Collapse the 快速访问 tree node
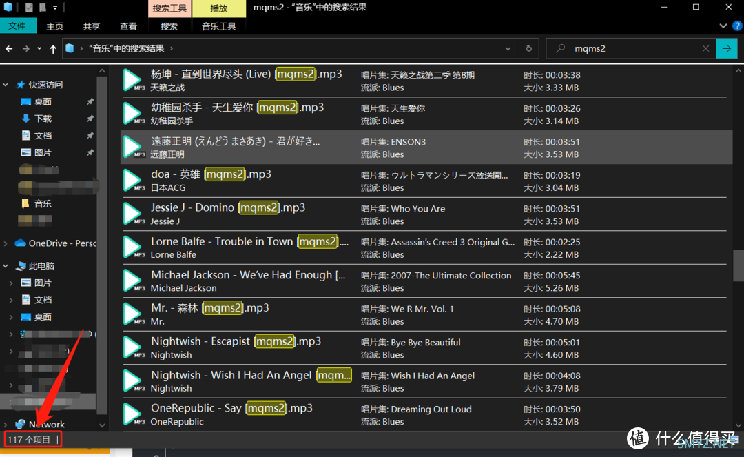 (x=6, y=85)
